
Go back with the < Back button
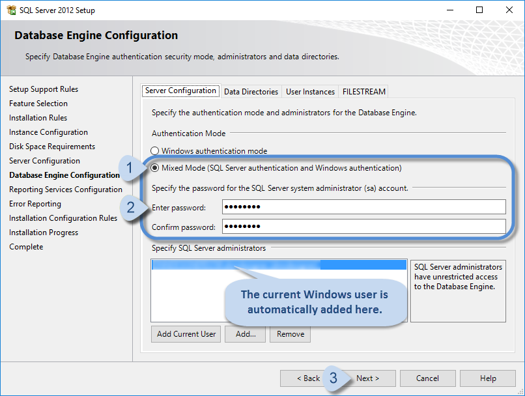(308, 378)
